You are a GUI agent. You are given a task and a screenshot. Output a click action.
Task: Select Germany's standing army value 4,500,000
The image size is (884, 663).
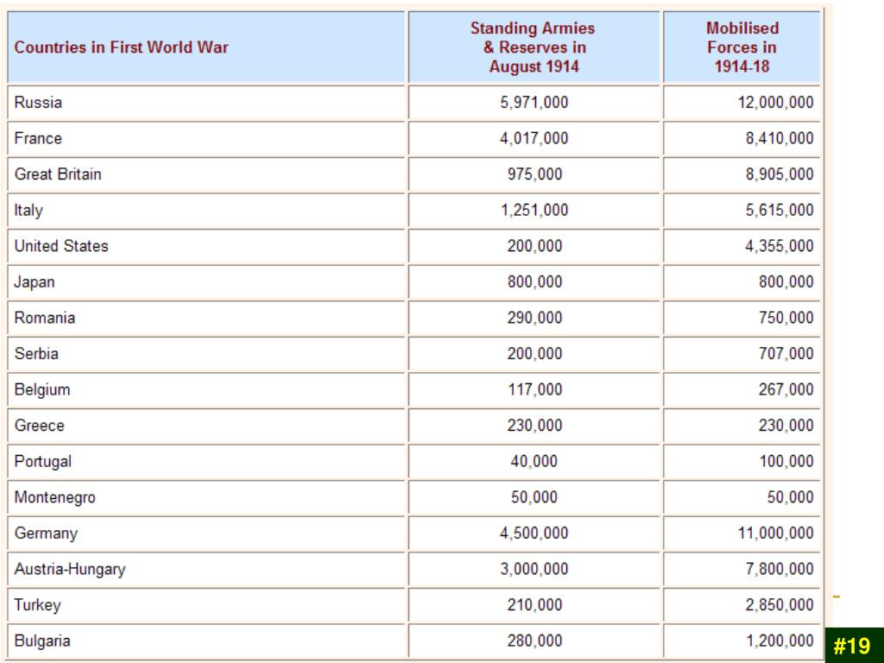point(534,534)
